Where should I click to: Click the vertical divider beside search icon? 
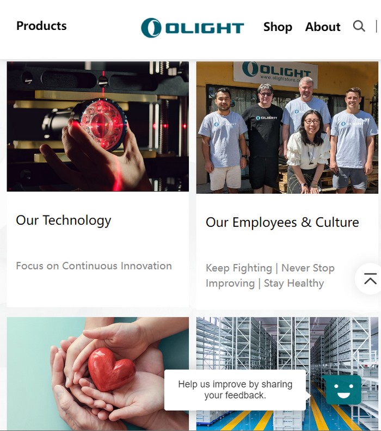coord(376,27)
